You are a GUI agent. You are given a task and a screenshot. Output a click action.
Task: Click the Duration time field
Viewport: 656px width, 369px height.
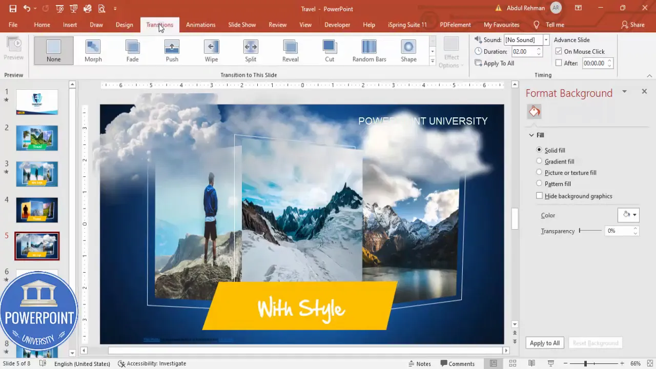pos(524,51)
